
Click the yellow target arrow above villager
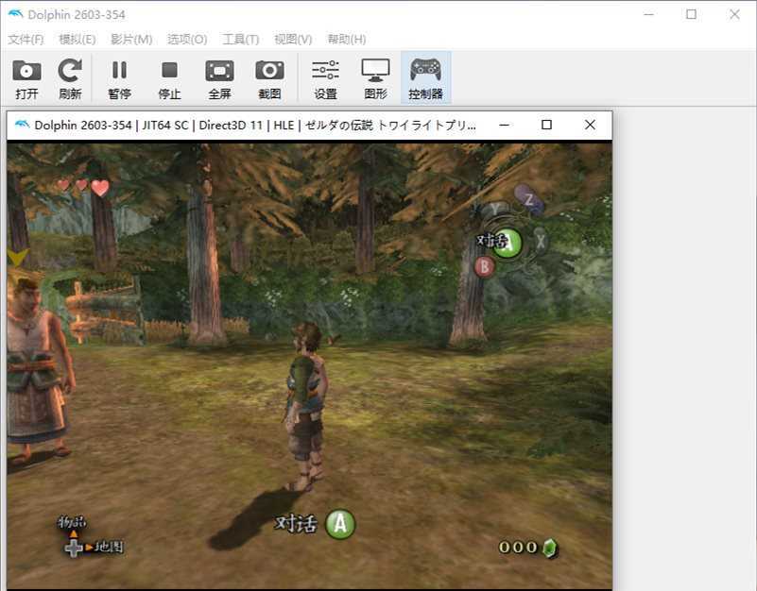tap(17, 258)
